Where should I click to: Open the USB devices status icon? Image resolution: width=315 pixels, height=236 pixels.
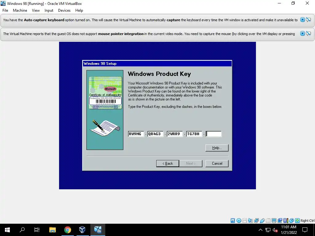coord(262,221)
